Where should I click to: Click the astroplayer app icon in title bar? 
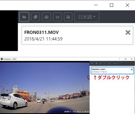[2, 59]
